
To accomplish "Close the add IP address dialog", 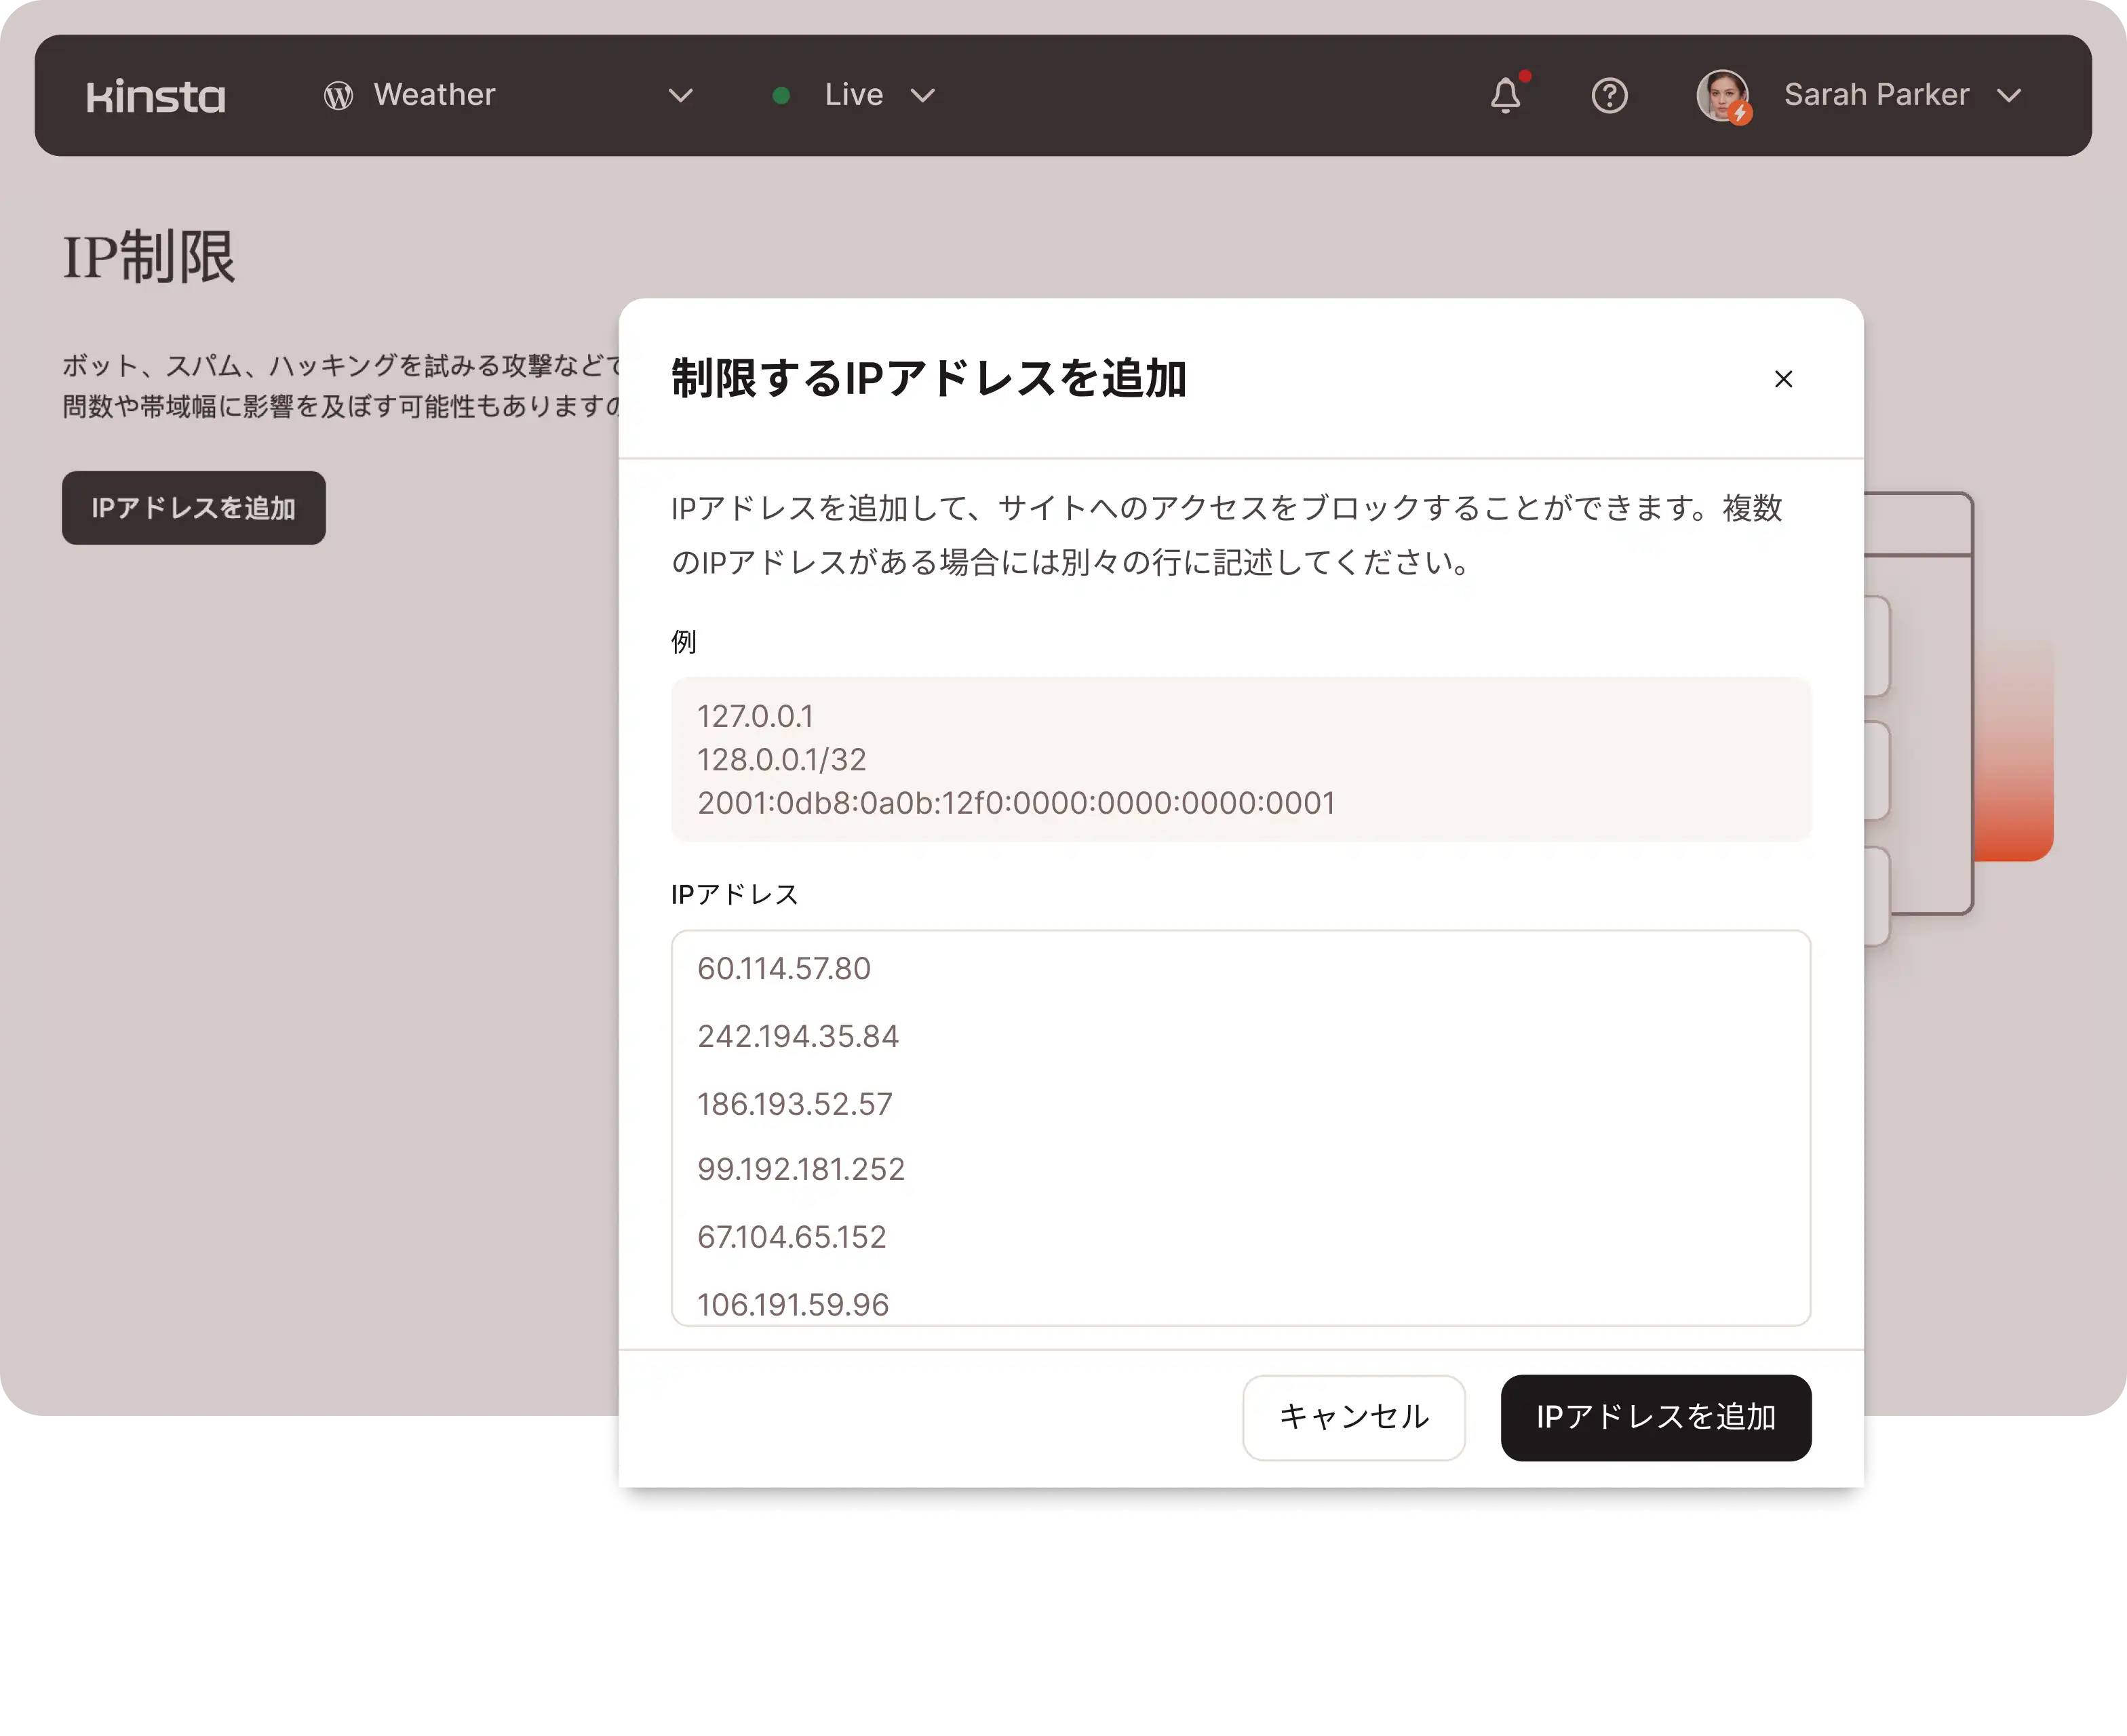I will pyautogui.click(x=1783, y=379).
